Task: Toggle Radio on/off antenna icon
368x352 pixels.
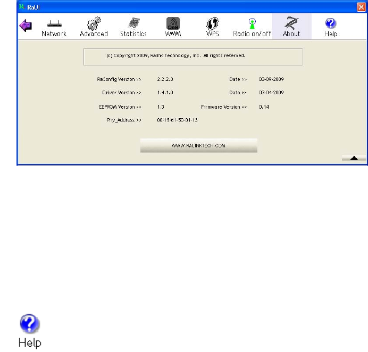Action: tap(252, 28)
